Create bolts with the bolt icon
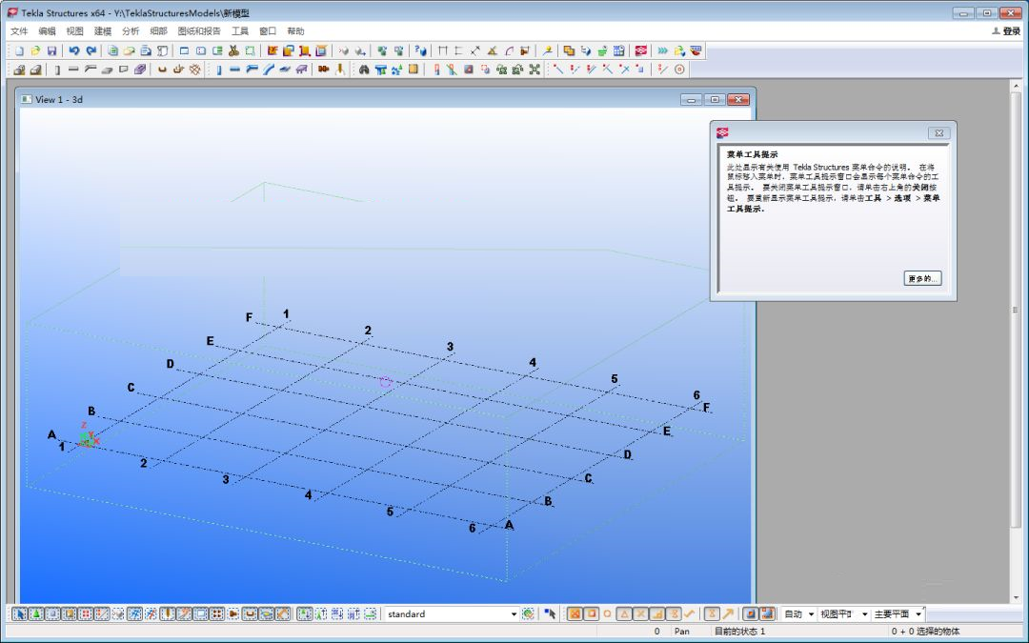Viewport: 1029px width, 643px height. click(323, 69)
